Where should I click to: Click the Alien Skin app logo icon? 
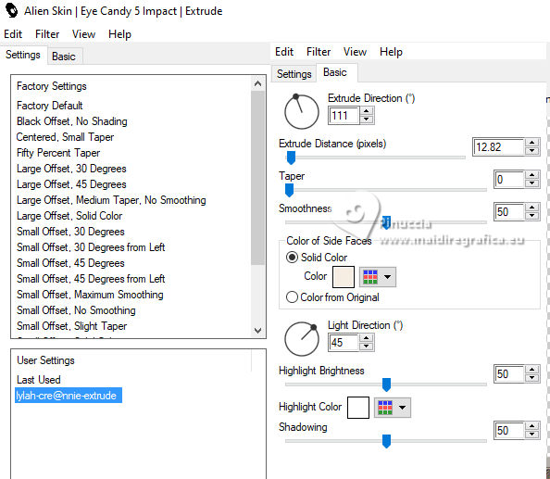tap(12, 10)
